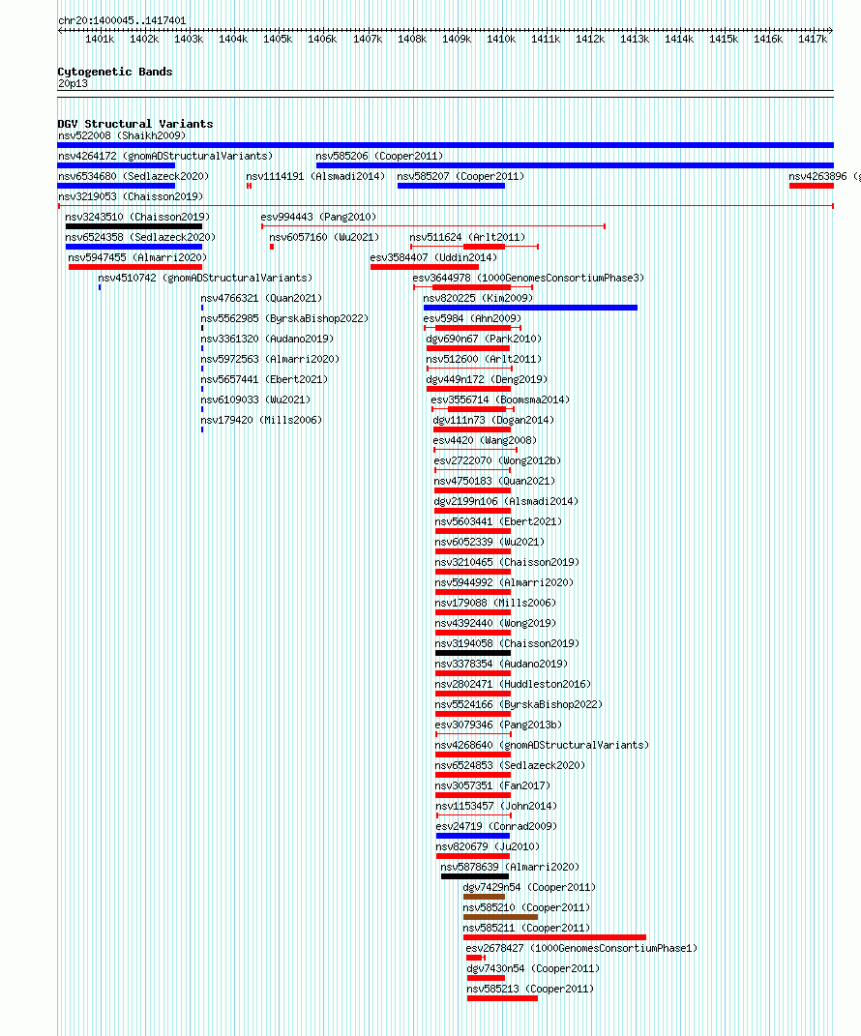Click nsv5603441 (Ebert2021) label

point(498,522)
